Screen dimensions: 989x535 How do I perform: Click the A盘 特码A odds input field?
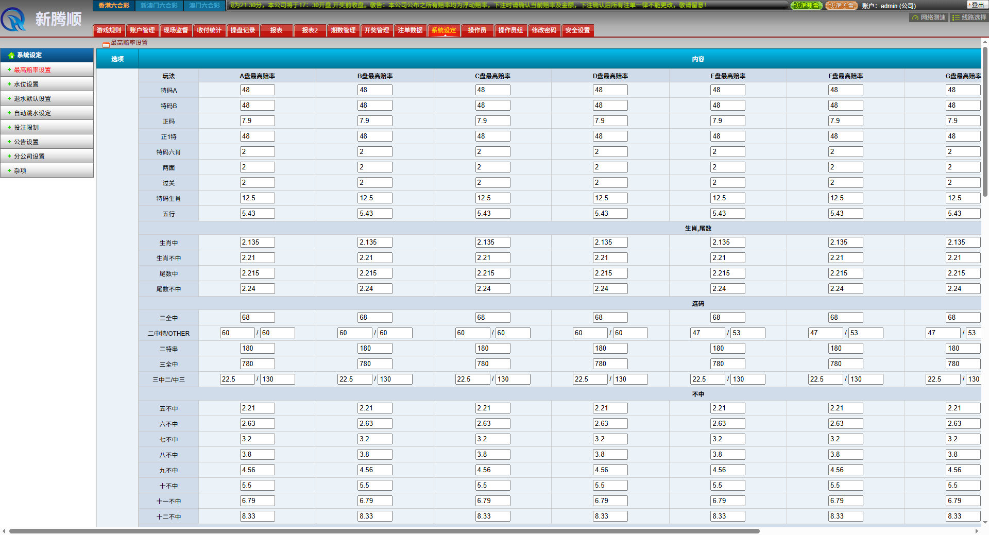click(x=257, y=90)
